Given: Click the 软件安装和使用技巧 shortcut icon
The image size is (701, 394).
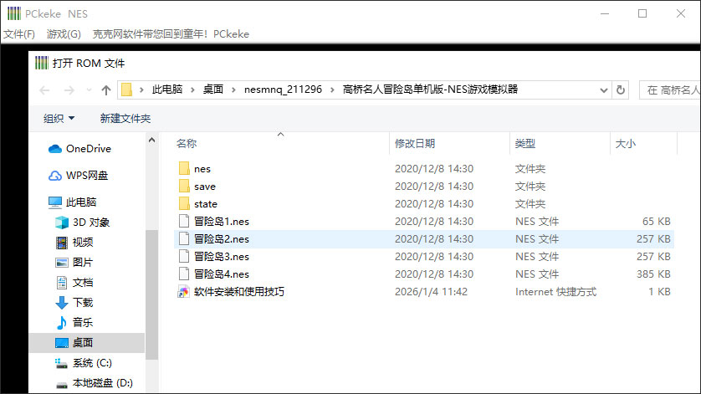Looking at the screenshot, I should pyautogui.click(x=184, y=292).
